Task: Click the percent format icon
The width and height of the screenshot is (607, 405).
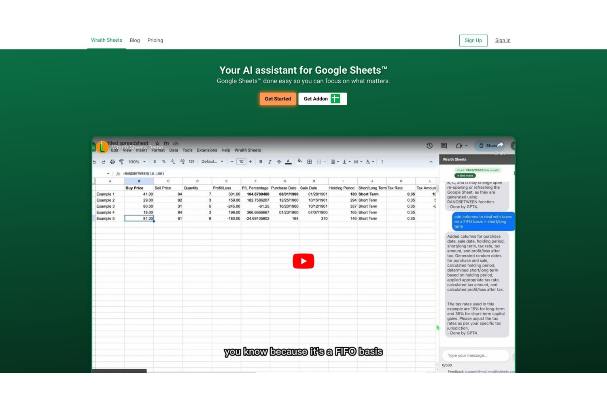Action: [x=164, y=162]
